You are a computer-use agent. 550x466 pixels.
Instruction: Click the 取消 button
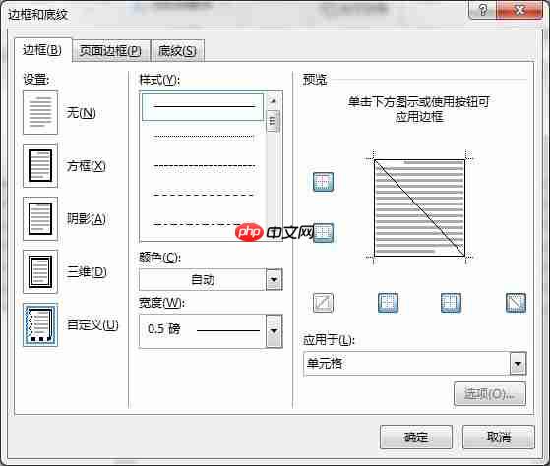[499, 437]
